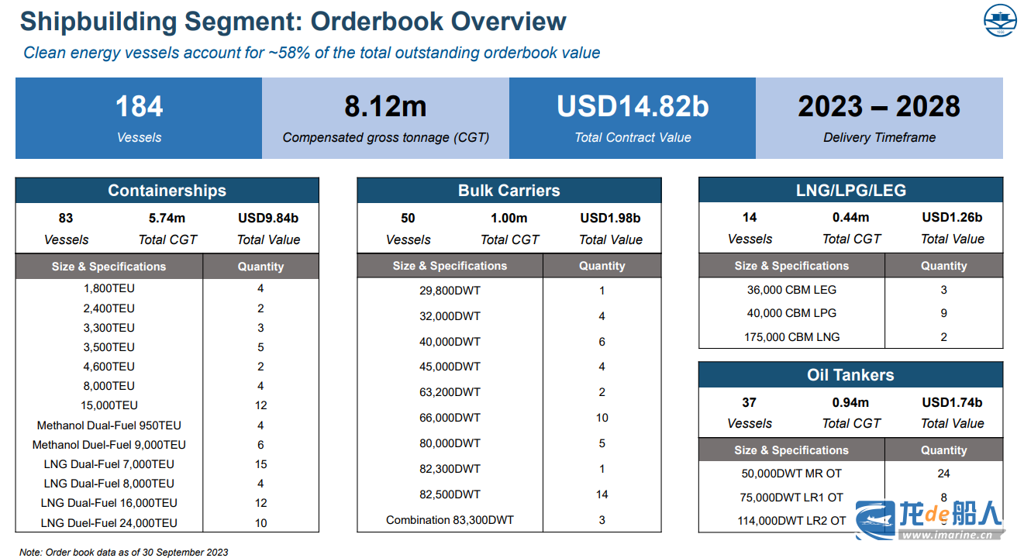This screenshot has height=558, width=1024.
Task: Click the 8.12m Compensated gross tonnage tile
Action: point(385,118)
